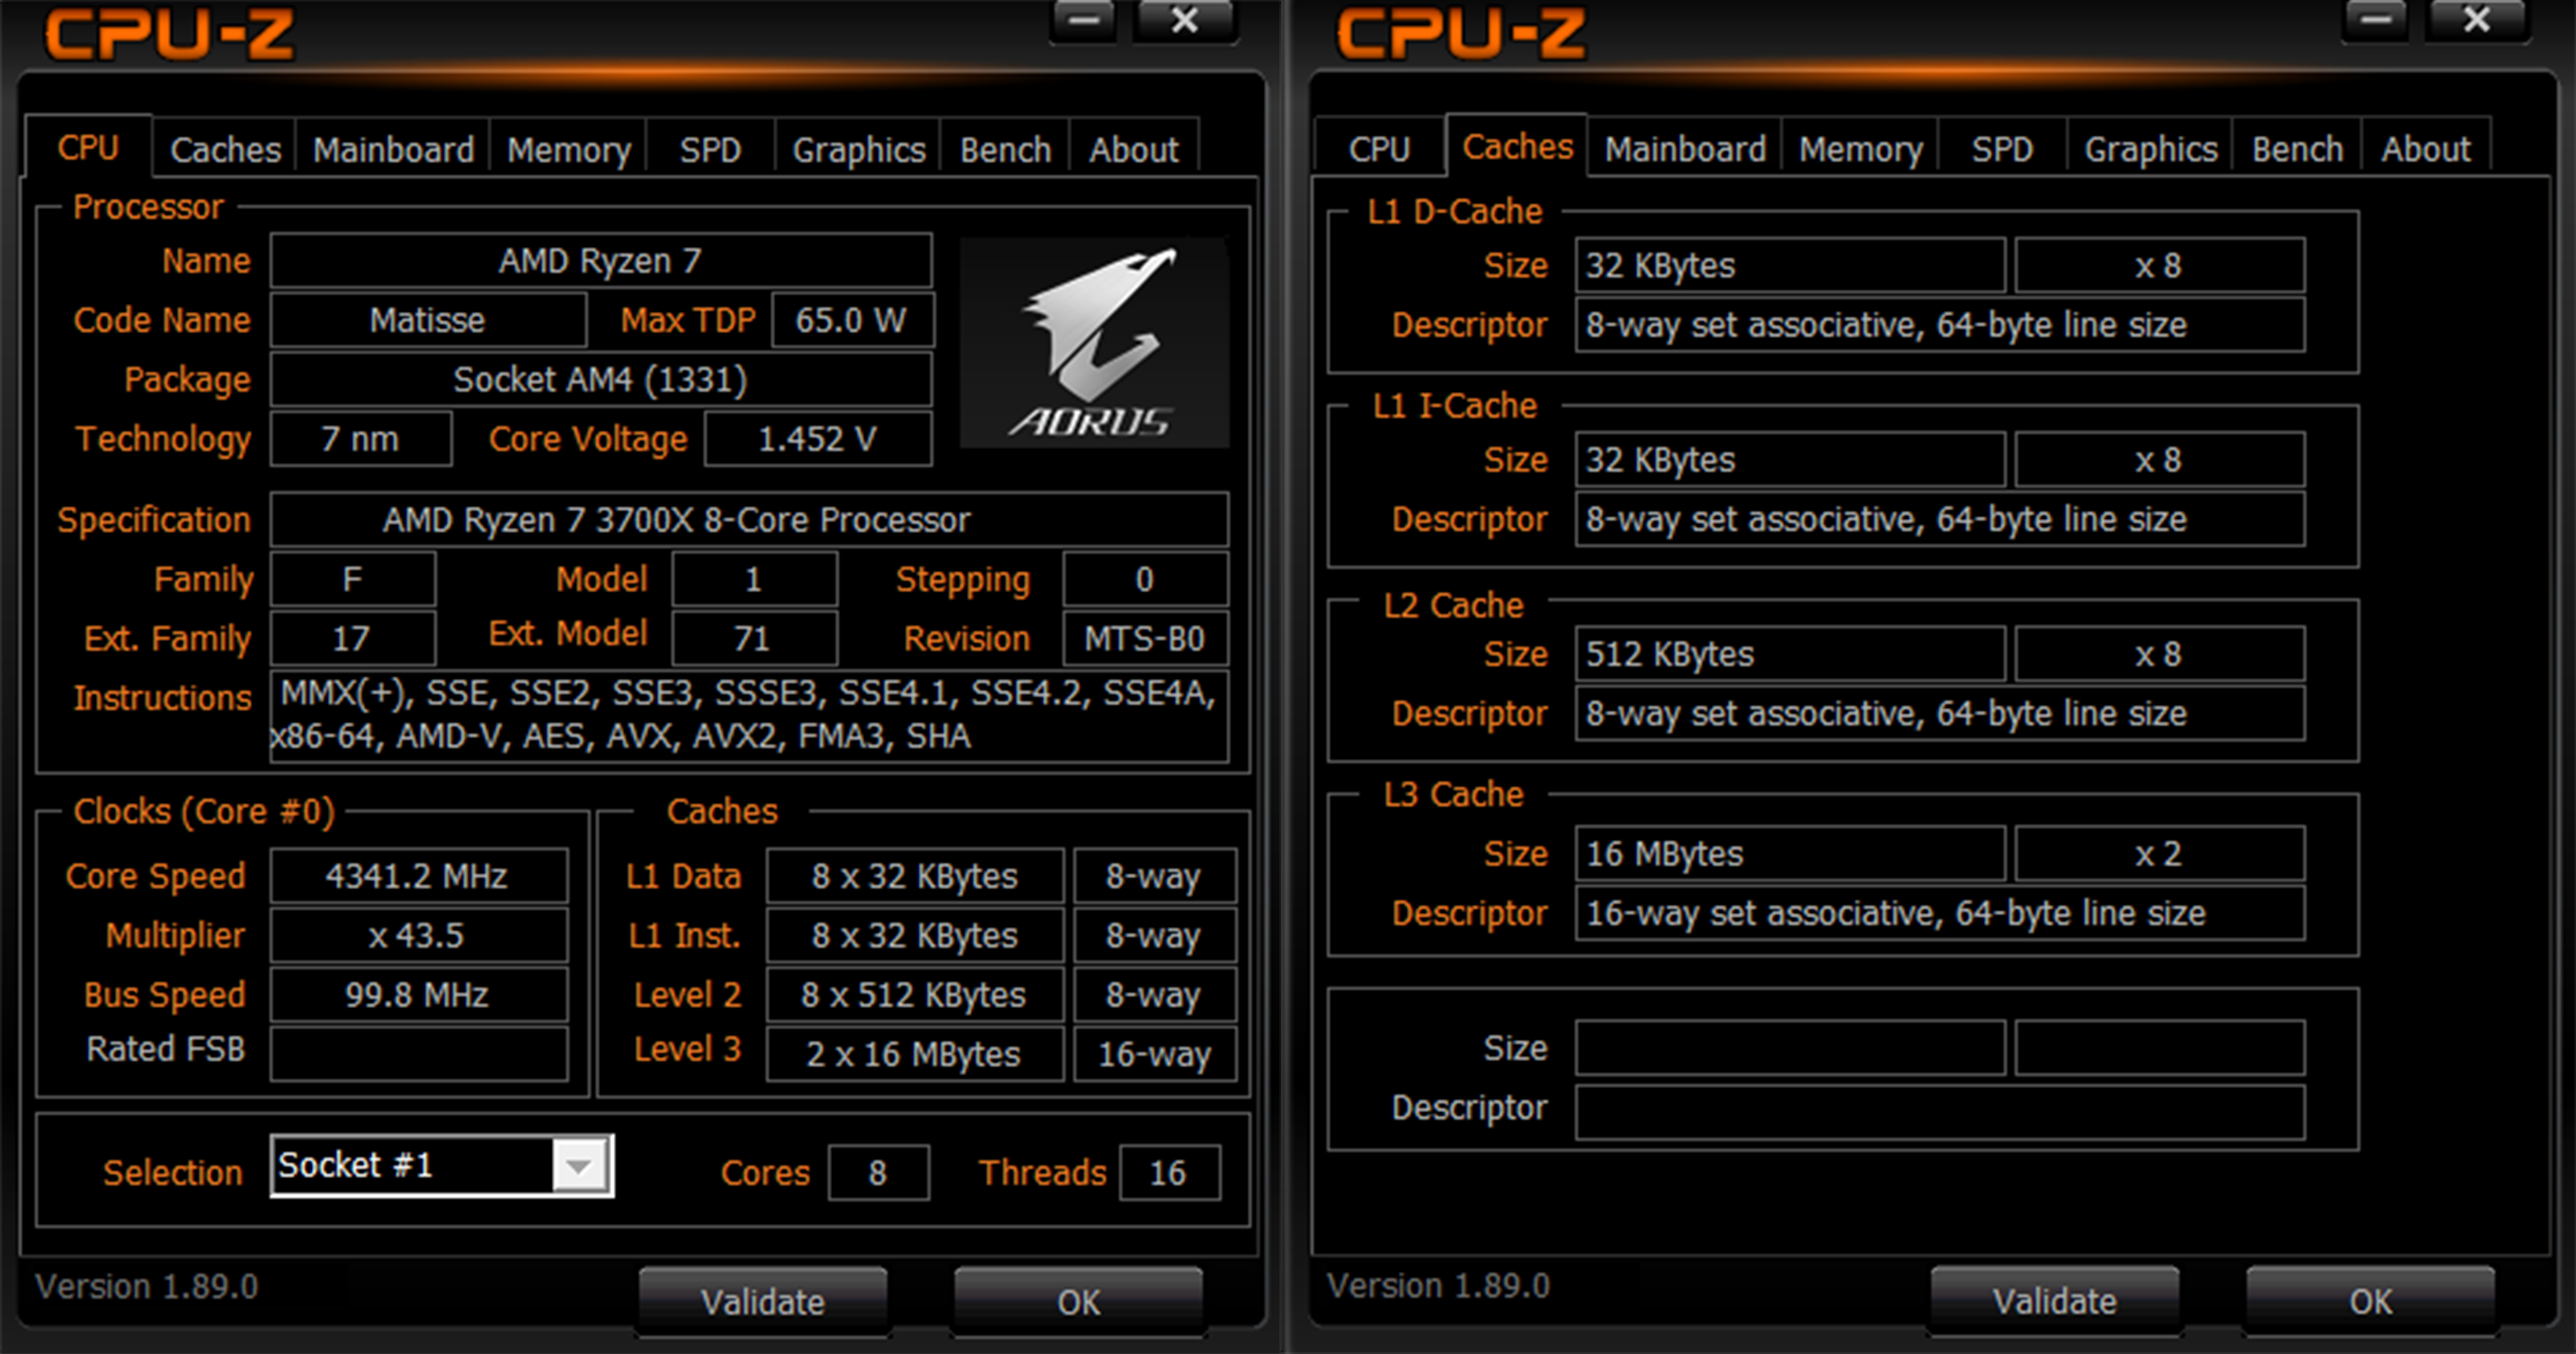Click the L3 Cache x 2 count field

(x=2160, y=853)
